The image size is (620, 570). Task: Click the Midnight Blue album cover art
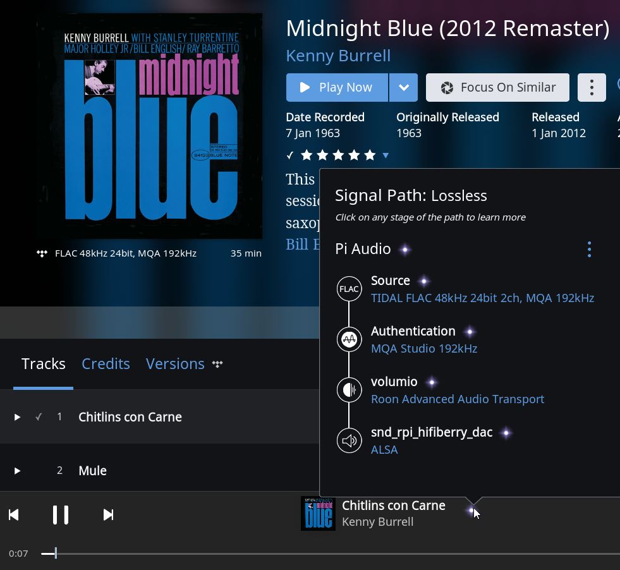[149, 126]
